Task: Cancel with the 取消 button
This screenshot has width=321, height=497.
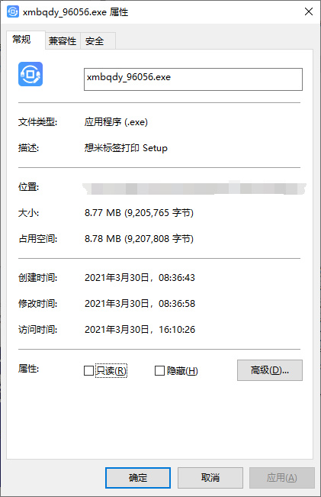Action: click(x=210, y=478)
